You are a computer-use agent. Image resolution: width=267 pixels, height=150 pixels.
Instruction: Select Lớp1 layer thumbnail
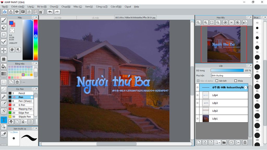click(206, 119)
